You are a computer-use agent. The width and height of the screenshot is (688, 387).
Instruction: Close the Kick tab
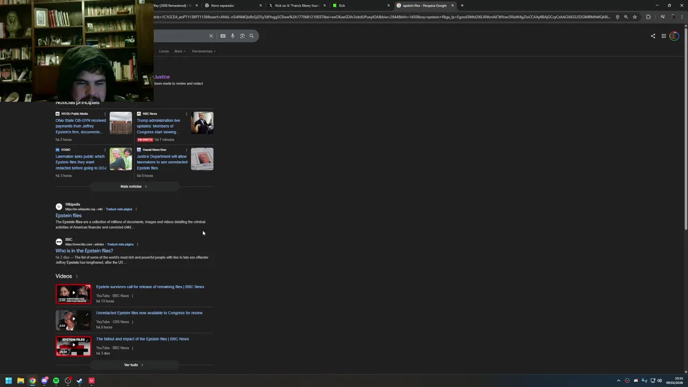point(389,5)
